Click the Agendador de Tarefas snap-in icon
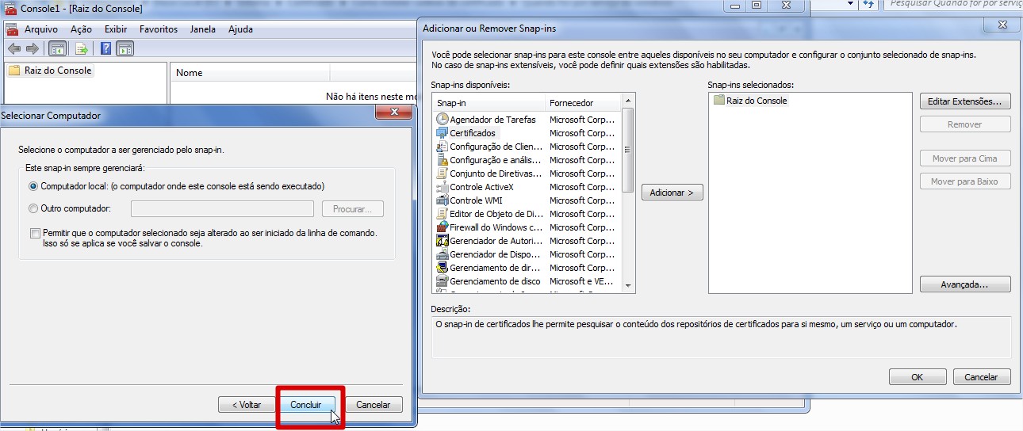 pos(443,120)
